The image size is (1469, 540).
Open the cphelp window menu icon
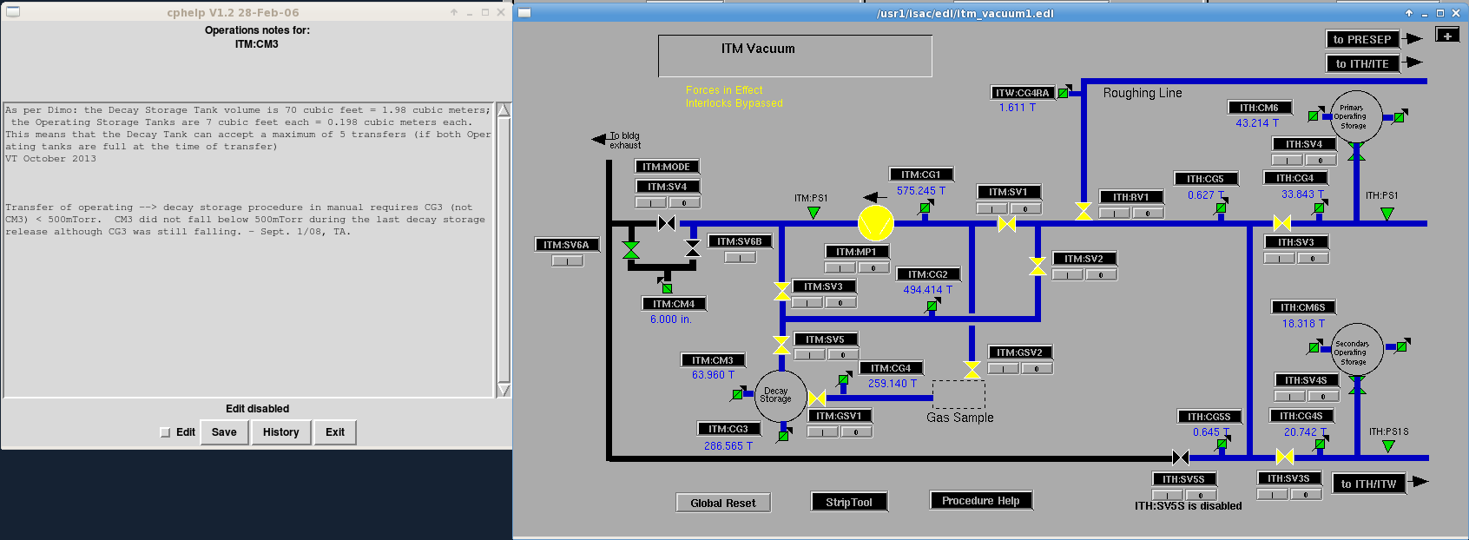pyautogui.click(x=13, y=12)
